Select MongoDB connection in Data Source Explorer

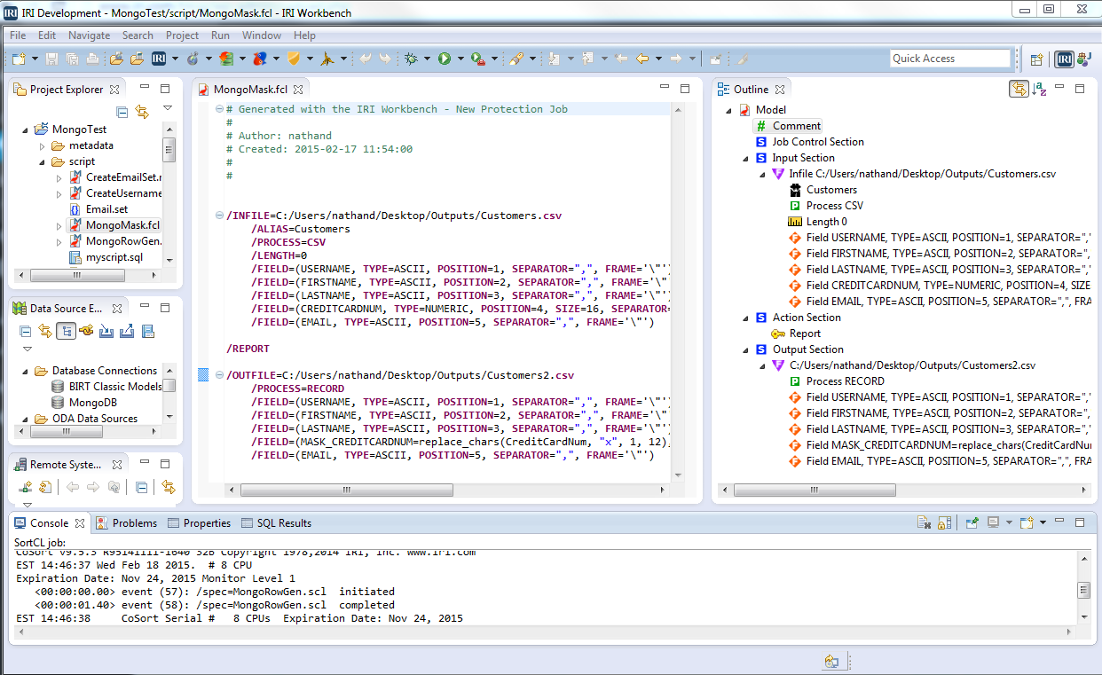pos(85,403)
